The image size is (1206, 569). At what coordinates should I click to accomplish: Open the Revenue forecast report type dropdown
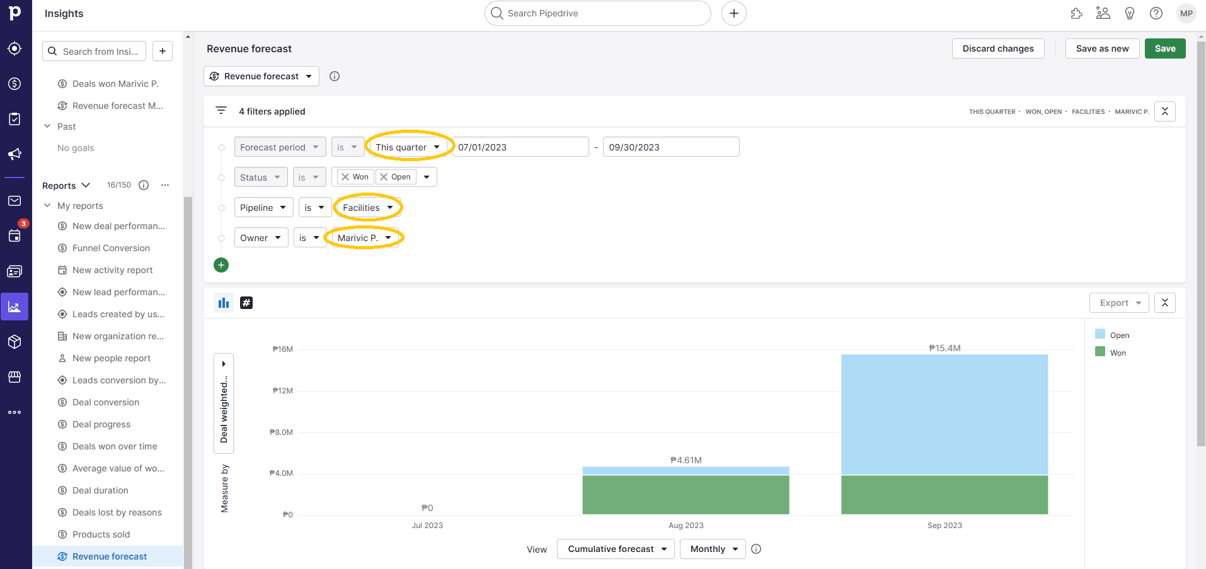tap(261, 76)
